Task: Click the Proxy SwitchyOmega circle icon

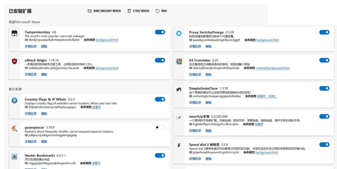Action: pos(179,33)
